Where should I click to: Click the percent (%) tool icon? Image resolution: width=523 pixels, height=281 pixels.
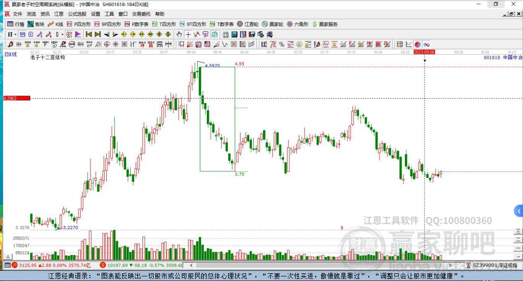click(x=281, y=44)
